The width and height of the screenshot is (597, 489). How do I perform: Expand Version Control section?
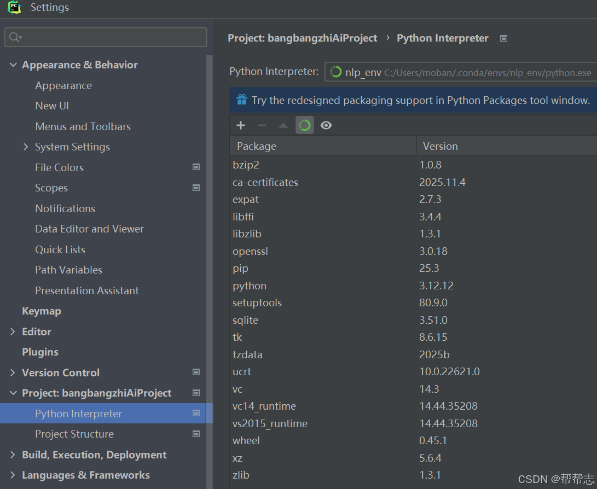click(x=13, y=372)
